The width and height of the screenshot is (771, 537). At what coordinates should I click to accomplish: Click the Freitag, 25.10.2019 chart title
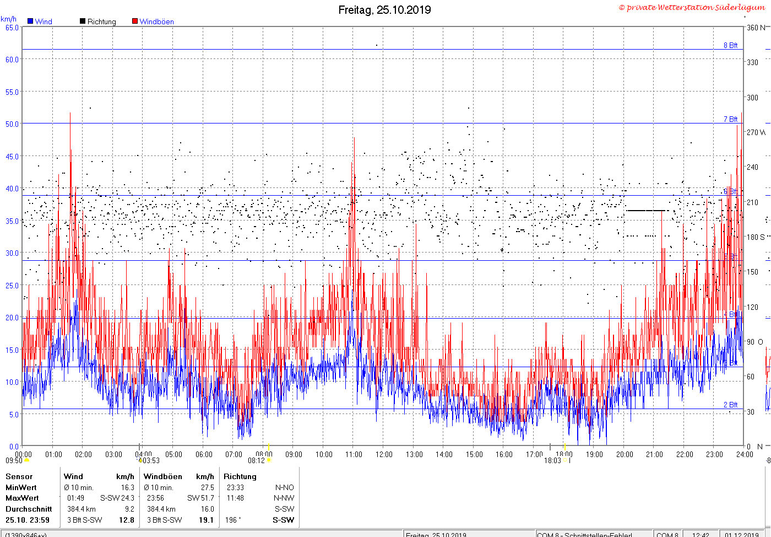click(384, 9)
